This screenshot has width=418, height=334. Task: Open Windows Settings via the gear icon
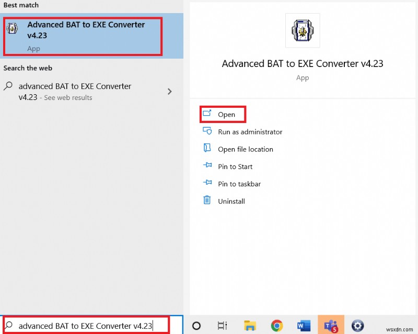coord(357,325)
